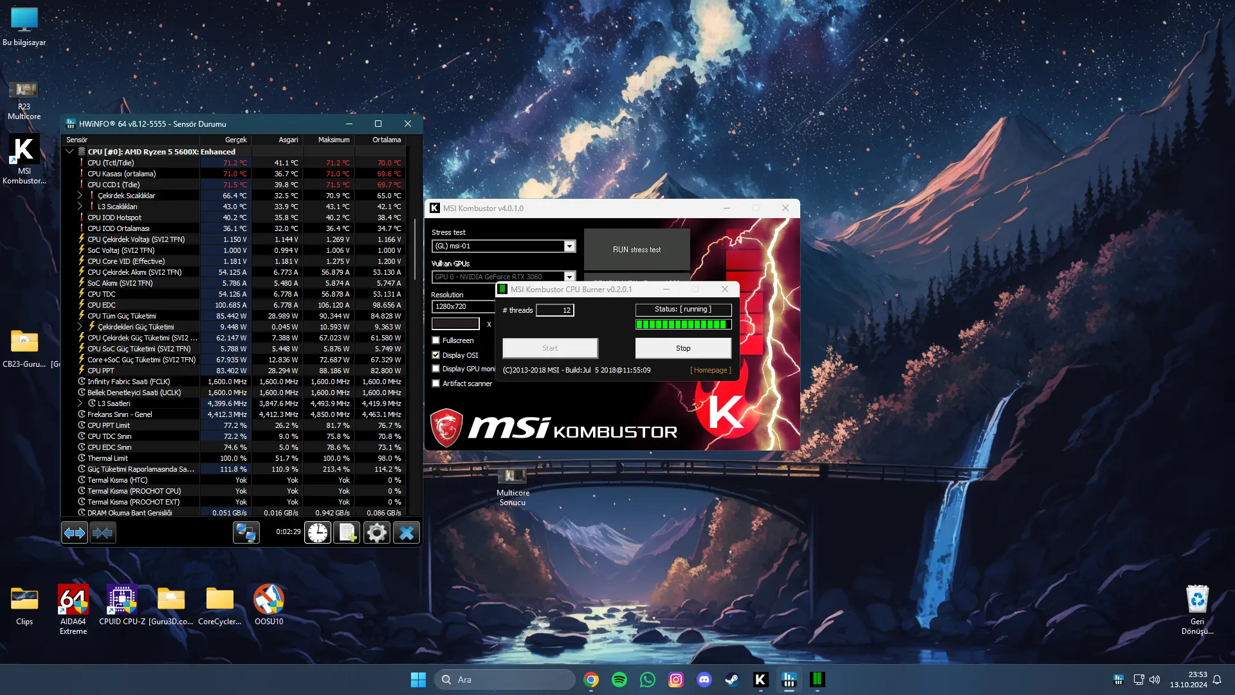Open HWiNFO sensor settings gear
1235x695 pixels.
point(376,533)
